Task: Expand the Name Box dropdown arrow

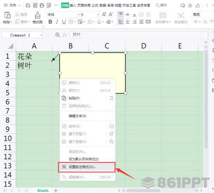Action: coord(41,35)
